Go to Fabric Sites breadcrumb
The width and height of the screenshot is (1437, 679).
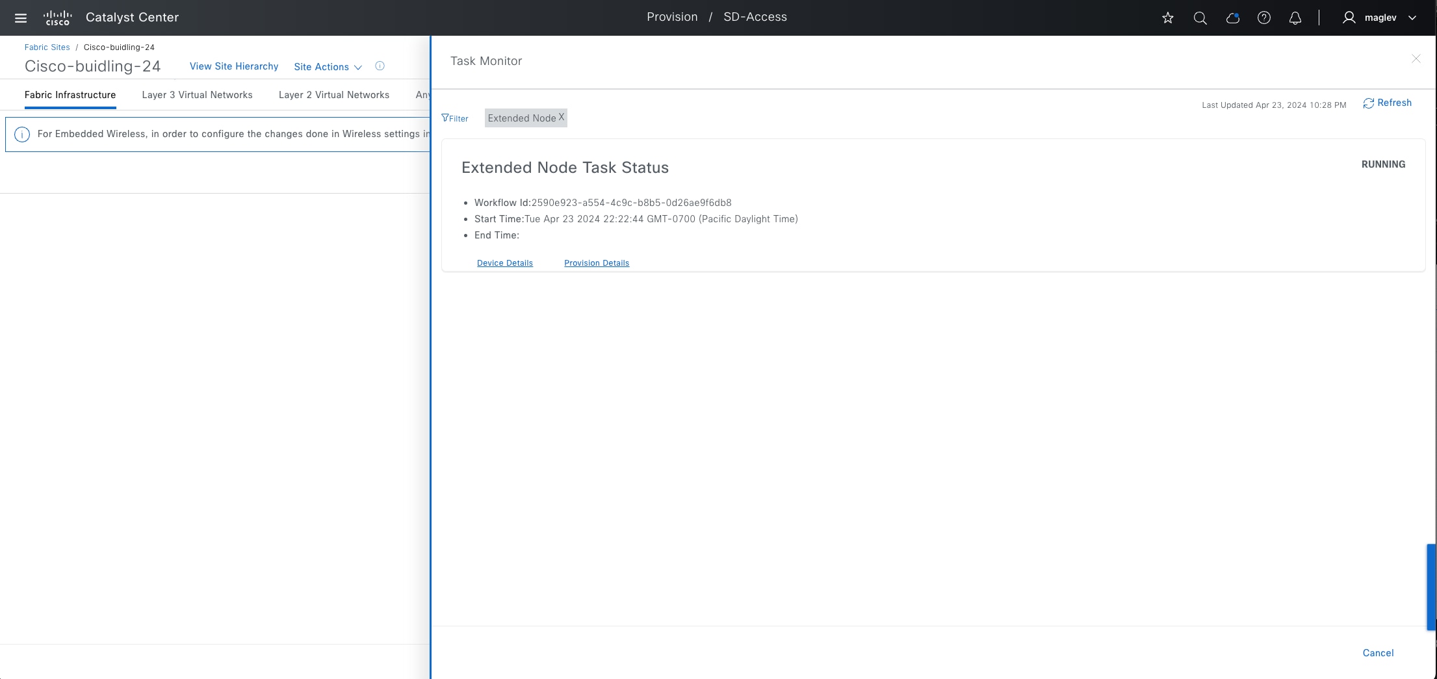pos(47,47)
